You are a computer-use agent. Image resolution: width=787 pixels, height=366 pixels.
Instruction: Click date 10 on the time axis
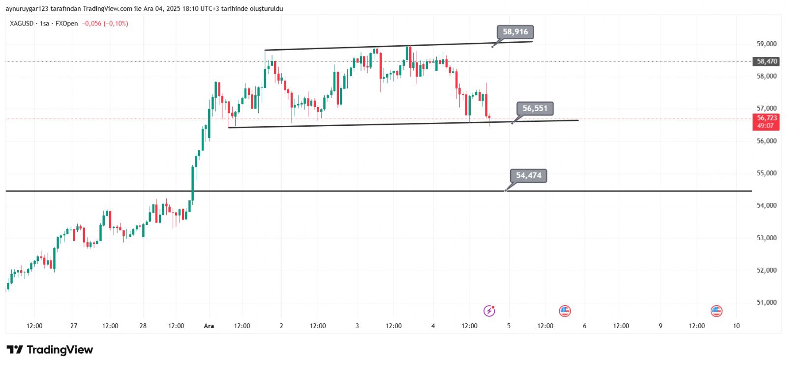pos(736,326)
